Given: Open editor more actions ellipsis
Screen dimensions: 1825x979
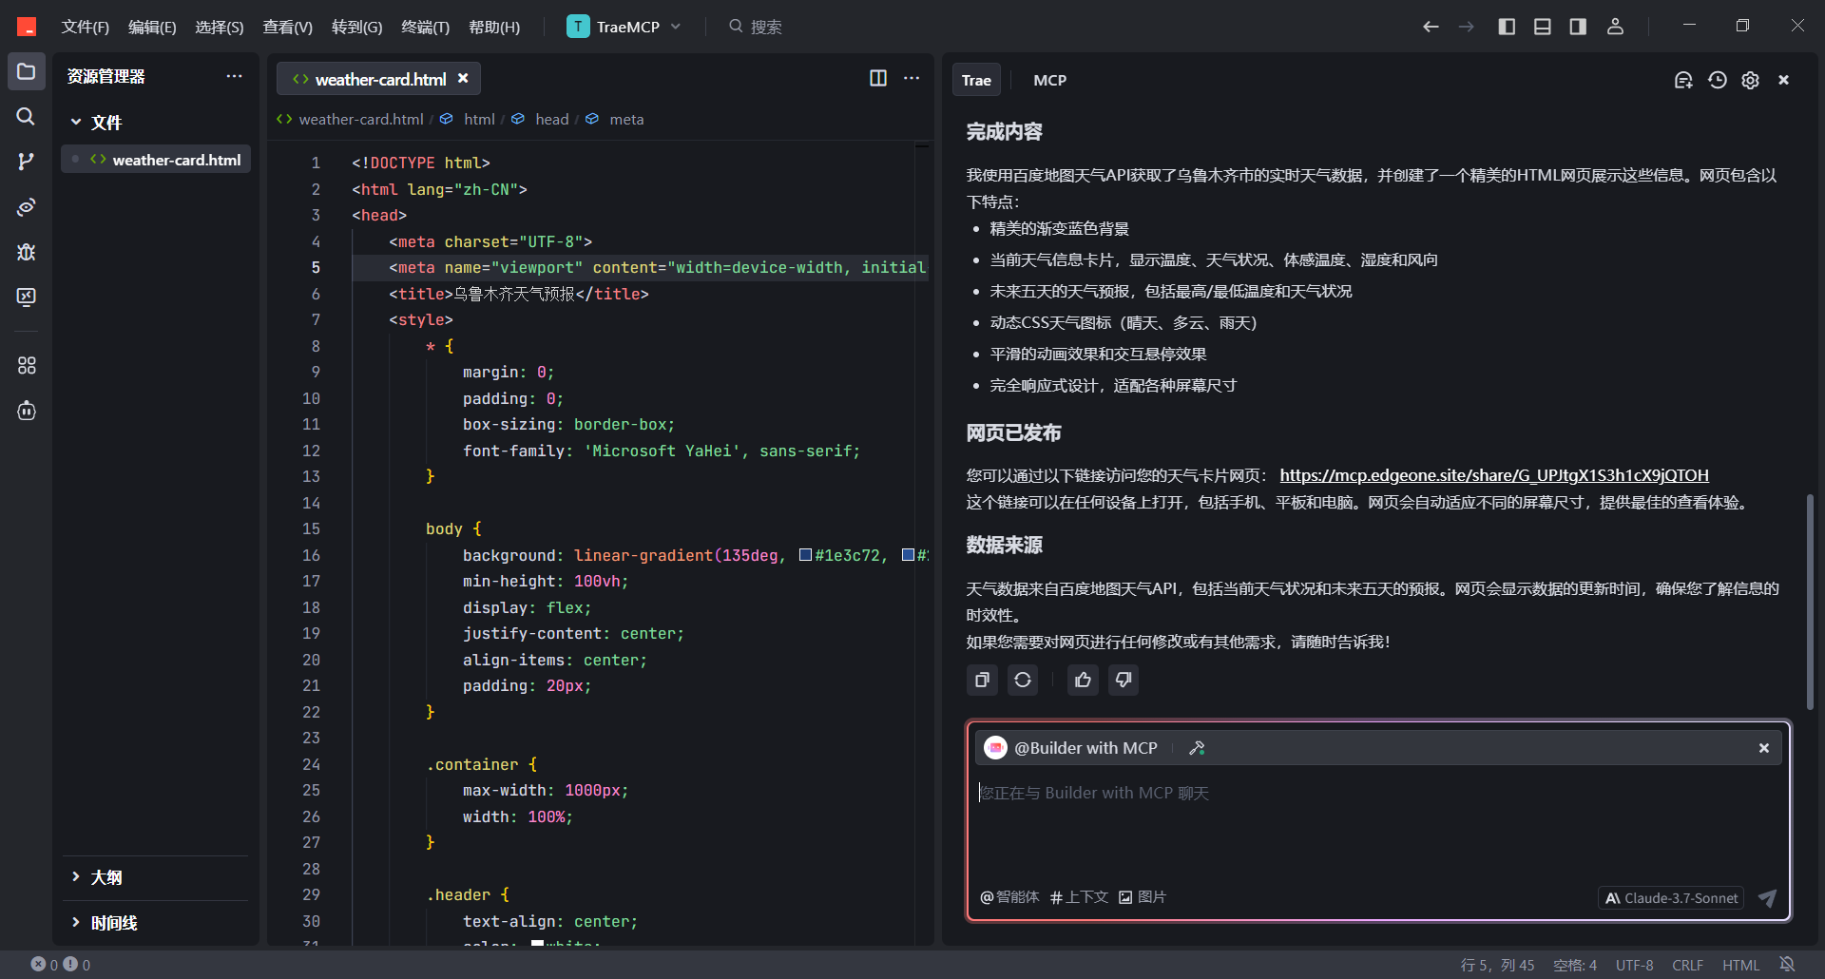Looking at the screenshot, I should click(x=912, y=78).
